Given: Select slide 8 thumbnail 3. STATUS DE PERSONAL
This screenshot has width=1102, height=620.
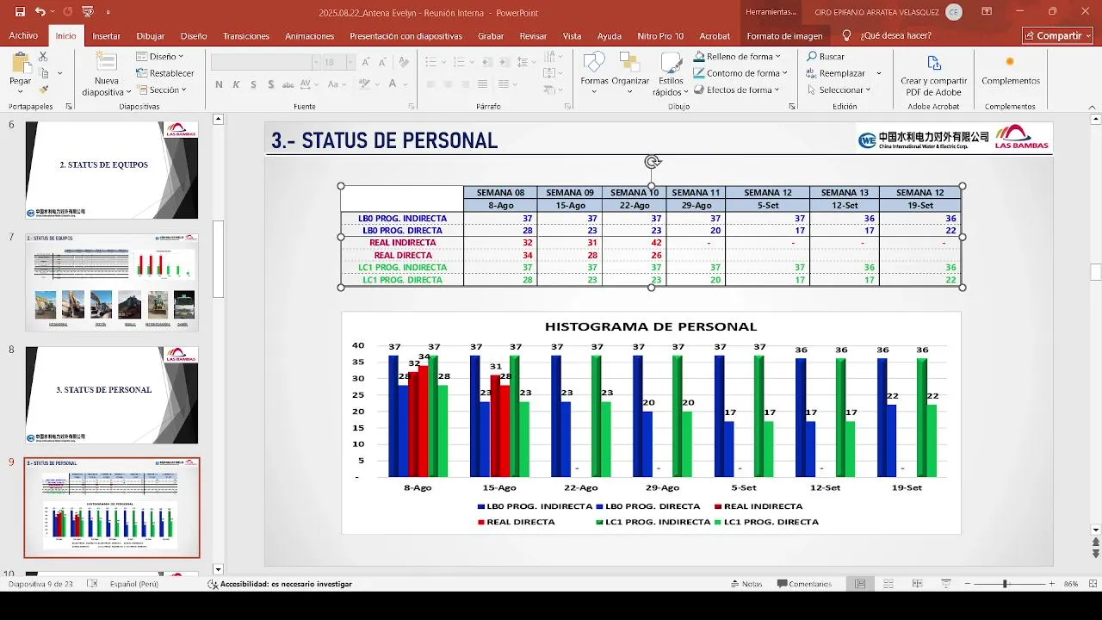Looking at the screenshot, I should click(x=112, y=395).
